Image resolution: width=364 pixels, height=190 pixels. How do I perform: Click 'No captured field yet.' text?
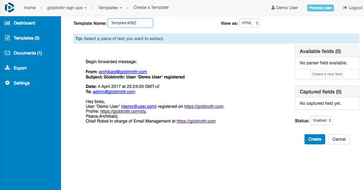[x=320, y=103]
